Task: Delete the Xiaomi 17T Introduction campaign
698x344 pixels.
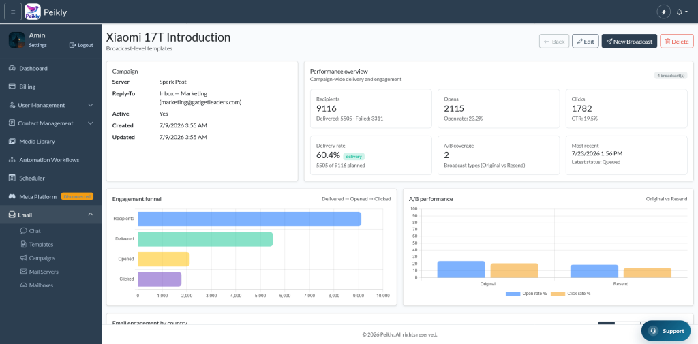Action: pos(677,42)
